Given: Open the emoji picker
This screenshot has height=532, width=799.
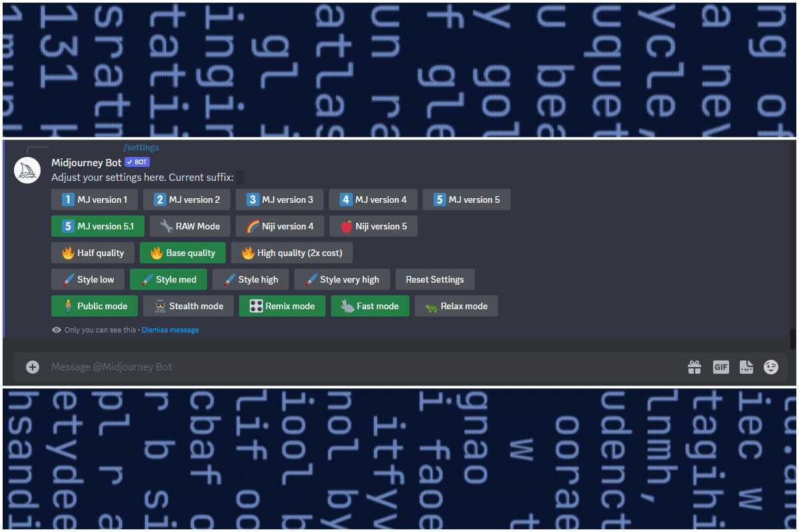Looking at the screenshot, I should (771, 367).
